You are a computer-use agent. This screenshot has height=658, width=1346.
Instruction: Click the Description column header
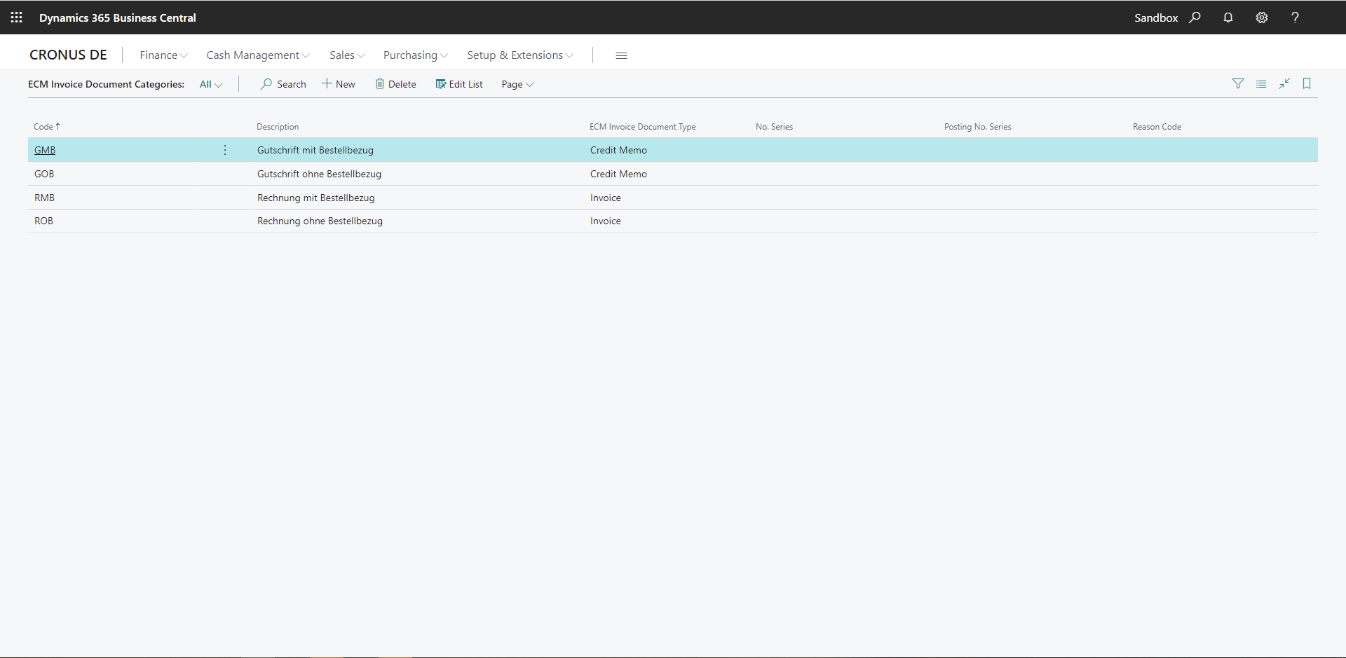278,127
